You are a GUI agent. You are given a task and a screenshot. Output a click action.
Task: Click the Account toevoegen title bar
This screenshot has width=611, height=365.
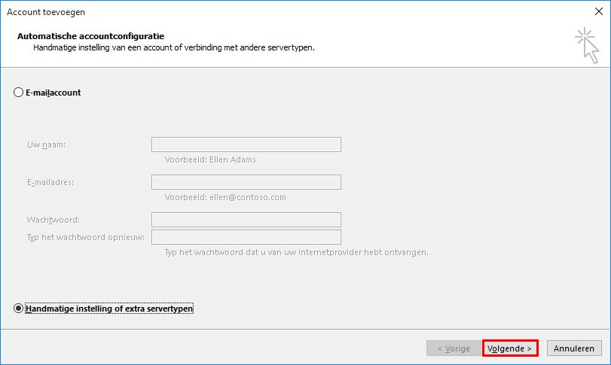click(226, 12)
